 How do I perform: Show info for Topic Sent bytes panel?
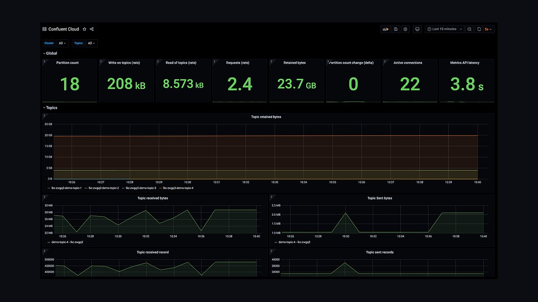click(271, 196)
